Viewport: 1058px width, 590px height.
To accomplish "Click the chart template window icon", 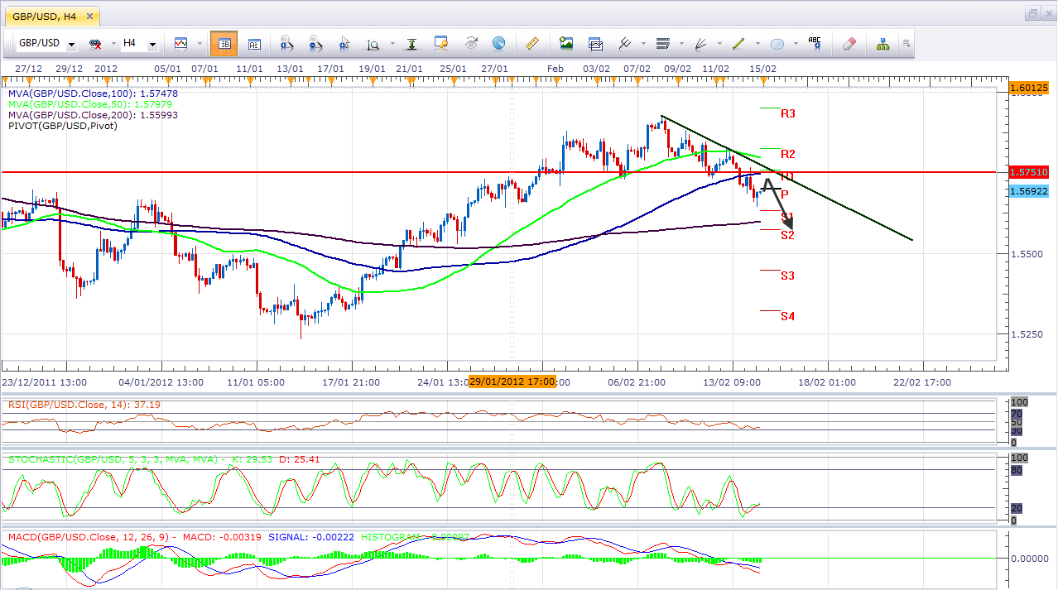I will (595, 43).
